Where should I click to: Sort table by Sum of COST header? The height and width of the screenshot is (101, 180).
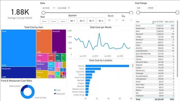coord(158,22)
